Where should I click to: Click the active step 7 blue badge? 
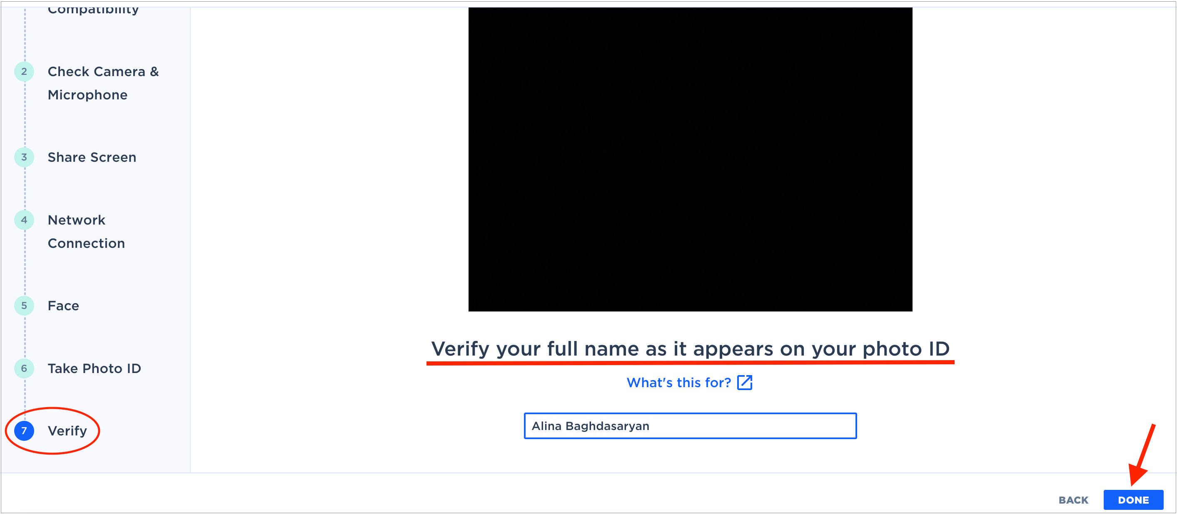(x=24, y=431)
